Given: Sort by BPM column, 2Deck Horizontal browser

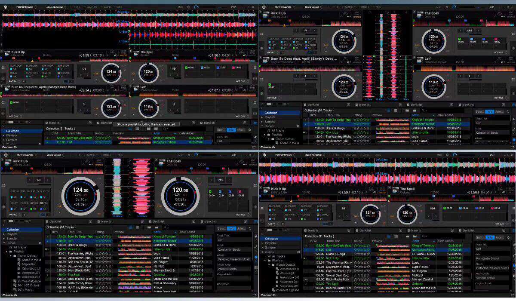Looking at the screenshot, I should click(313, 241).
